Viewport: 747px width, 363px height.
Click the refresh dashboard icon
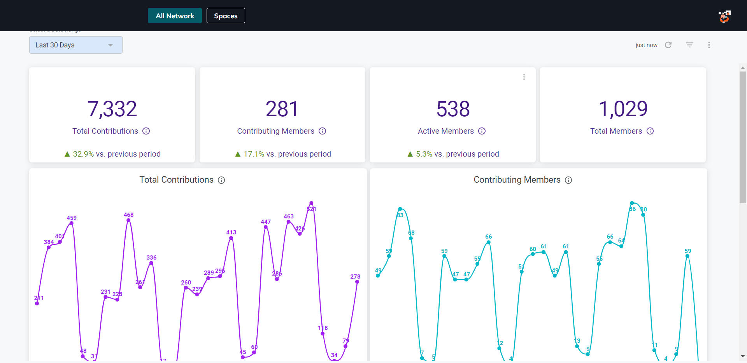click(668, 45)
